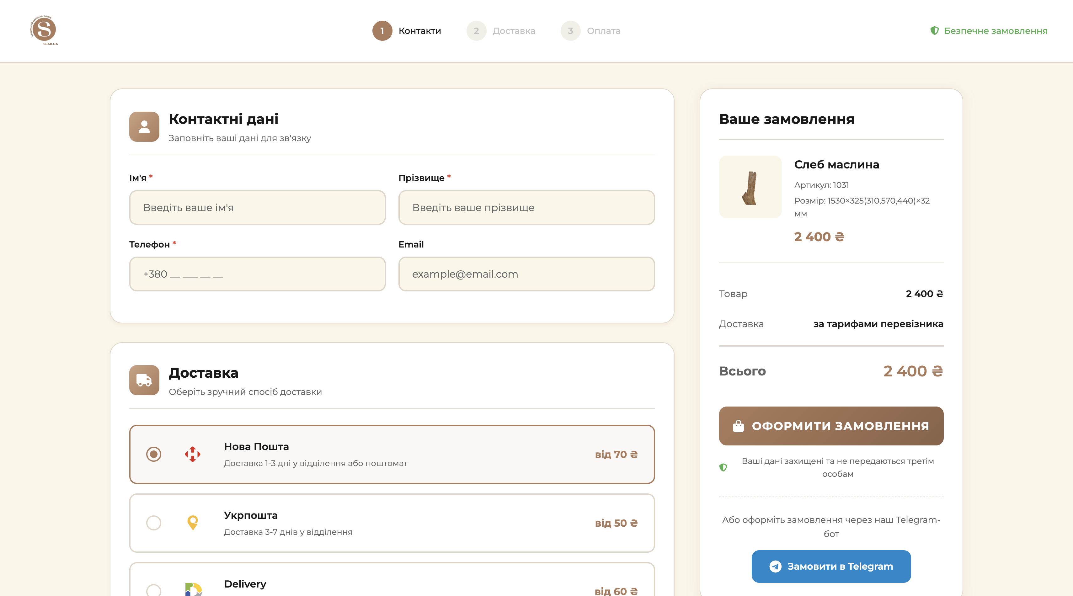Click the Всього total amount 2 400 ₴
The width and height of the screenshot is (1073, 596).
pyautogui.click(x=913, y=371)
